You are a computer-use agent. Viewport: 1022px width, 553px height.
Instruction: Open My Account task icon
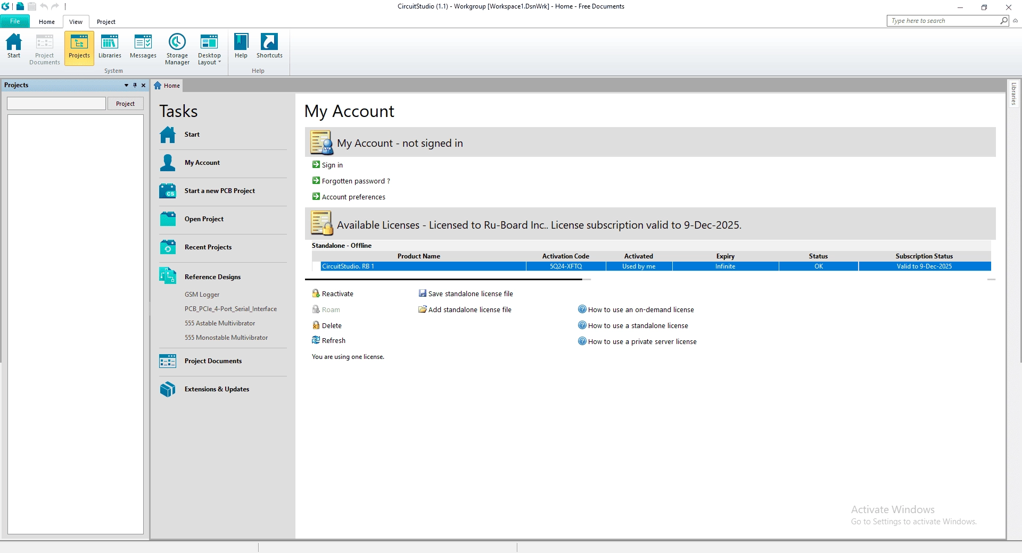tap(168, 163)
